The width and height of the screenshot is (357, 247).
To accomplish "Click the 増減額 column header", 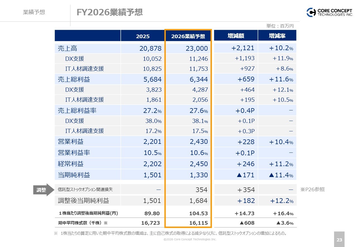I will coord(236,36).
